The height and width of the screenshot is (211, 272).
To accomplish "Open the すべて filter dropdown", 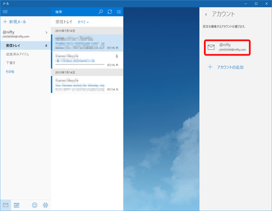I will pyautogui.click(x=83, y=22).
